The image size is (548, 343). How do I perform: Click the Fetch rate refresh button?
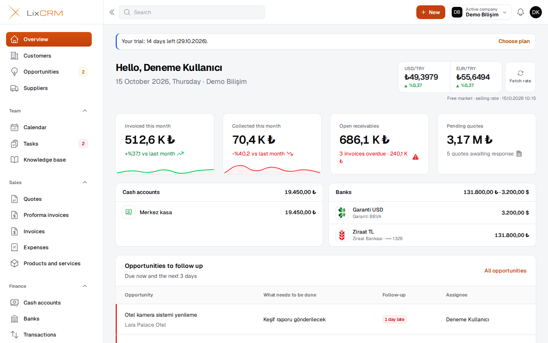[x=520, y=77]
